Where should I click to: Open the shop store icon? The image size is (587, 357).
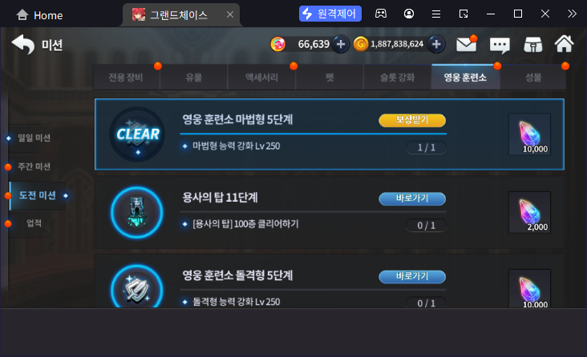tap(532, 45)
